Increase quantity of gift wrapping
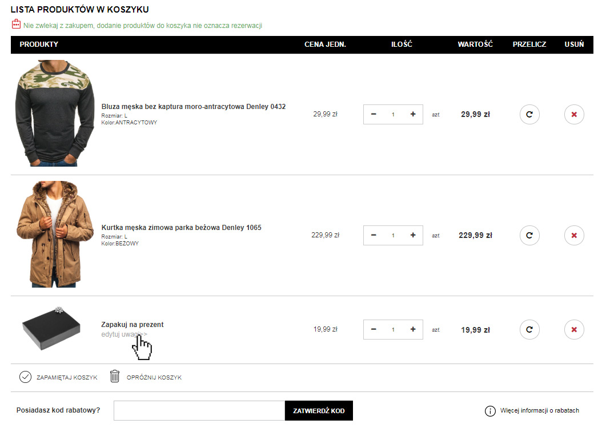602x428 pixels. pyautogui.click(x=413, y=329)
